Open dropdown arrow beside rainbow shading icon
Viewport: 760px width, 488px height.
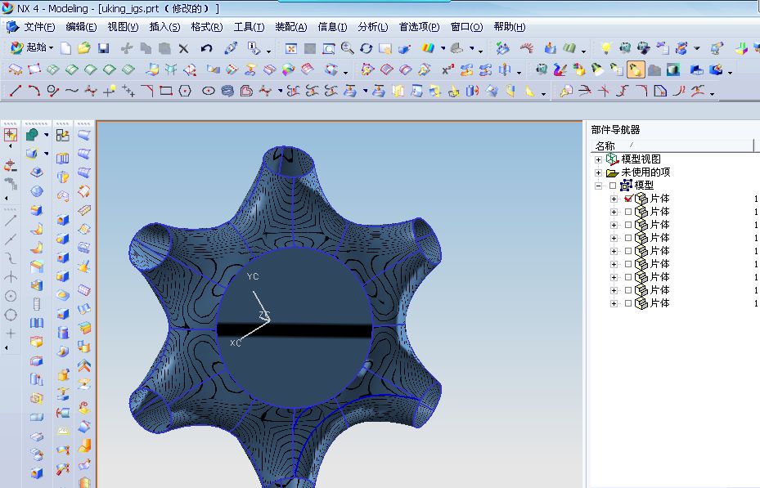[x=443, y=48]
